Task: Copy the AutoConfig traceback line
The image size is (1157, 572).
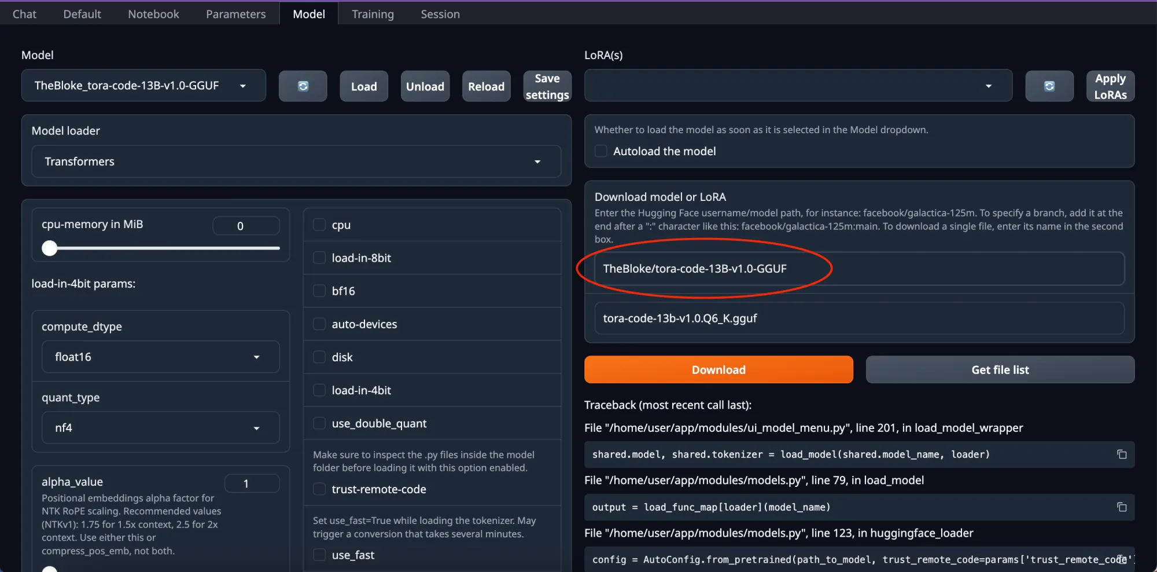Action: [1122, 559]
